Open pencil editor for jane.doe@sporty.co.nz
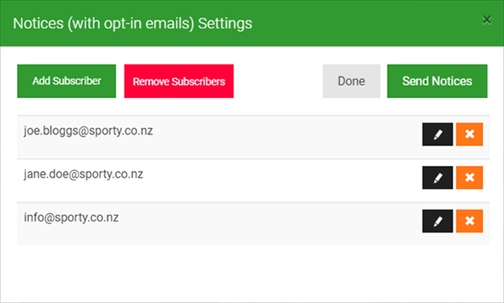The width and height of the screenshot is (504, 303). point(437,177)
